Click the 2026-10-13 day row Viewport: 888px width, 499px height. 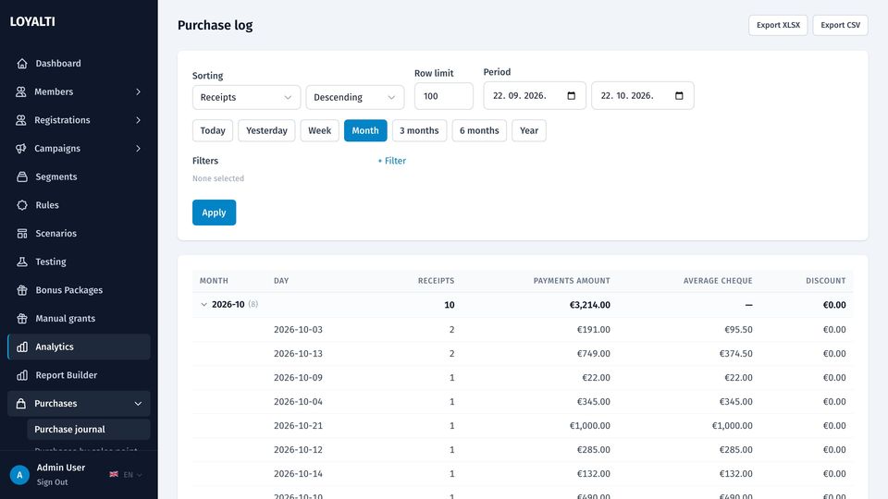coord(522,354)
